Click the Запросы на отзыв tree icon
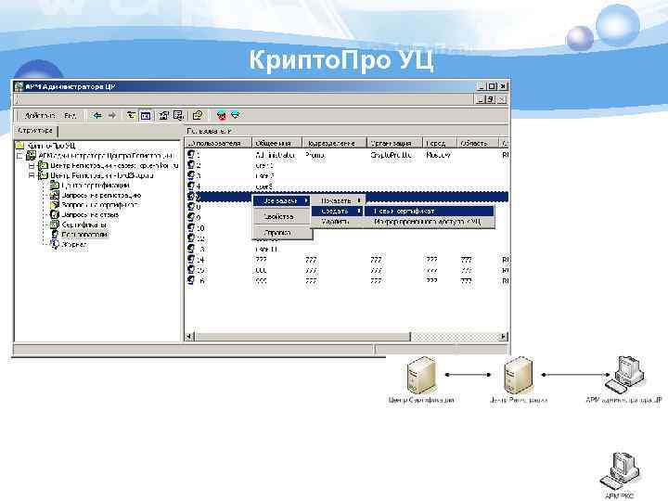This screenshot has width=668, height=501. click(x=54, y=214)
